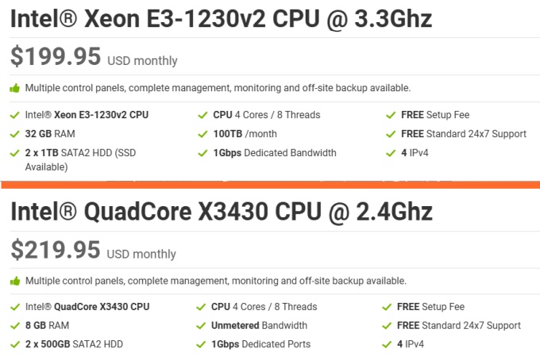Click the checkmark beside 8 GB RAM
This screenshot has height=356, width=540.
[x=15, y=325]
